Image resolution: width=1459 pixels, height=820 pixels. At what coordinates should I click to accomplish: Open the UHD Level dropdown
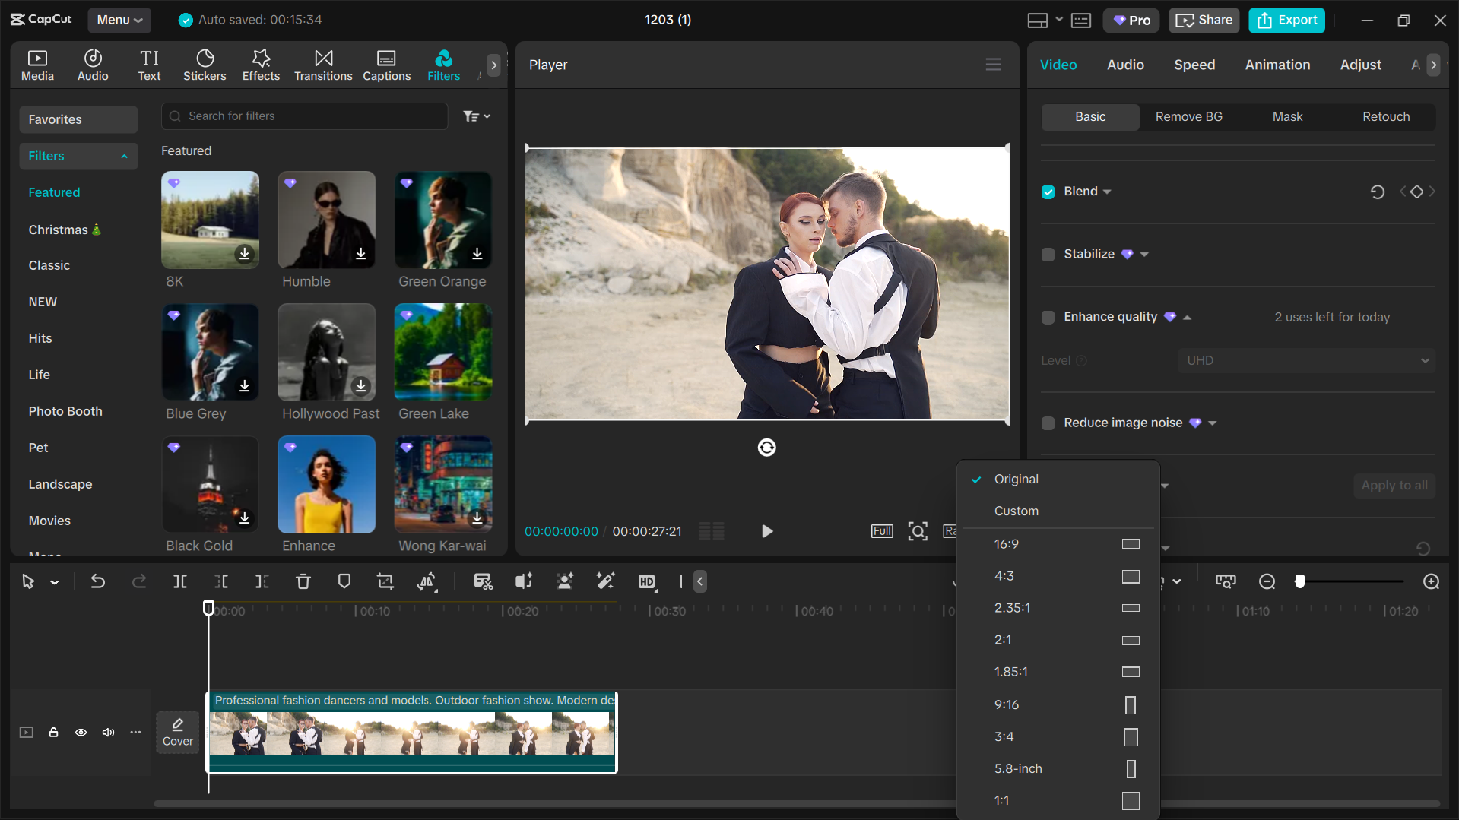coord(1305,360)
